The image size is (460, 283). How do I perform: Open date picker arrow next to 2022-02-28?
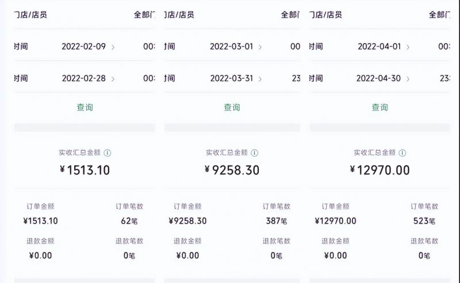pos(113,79)
